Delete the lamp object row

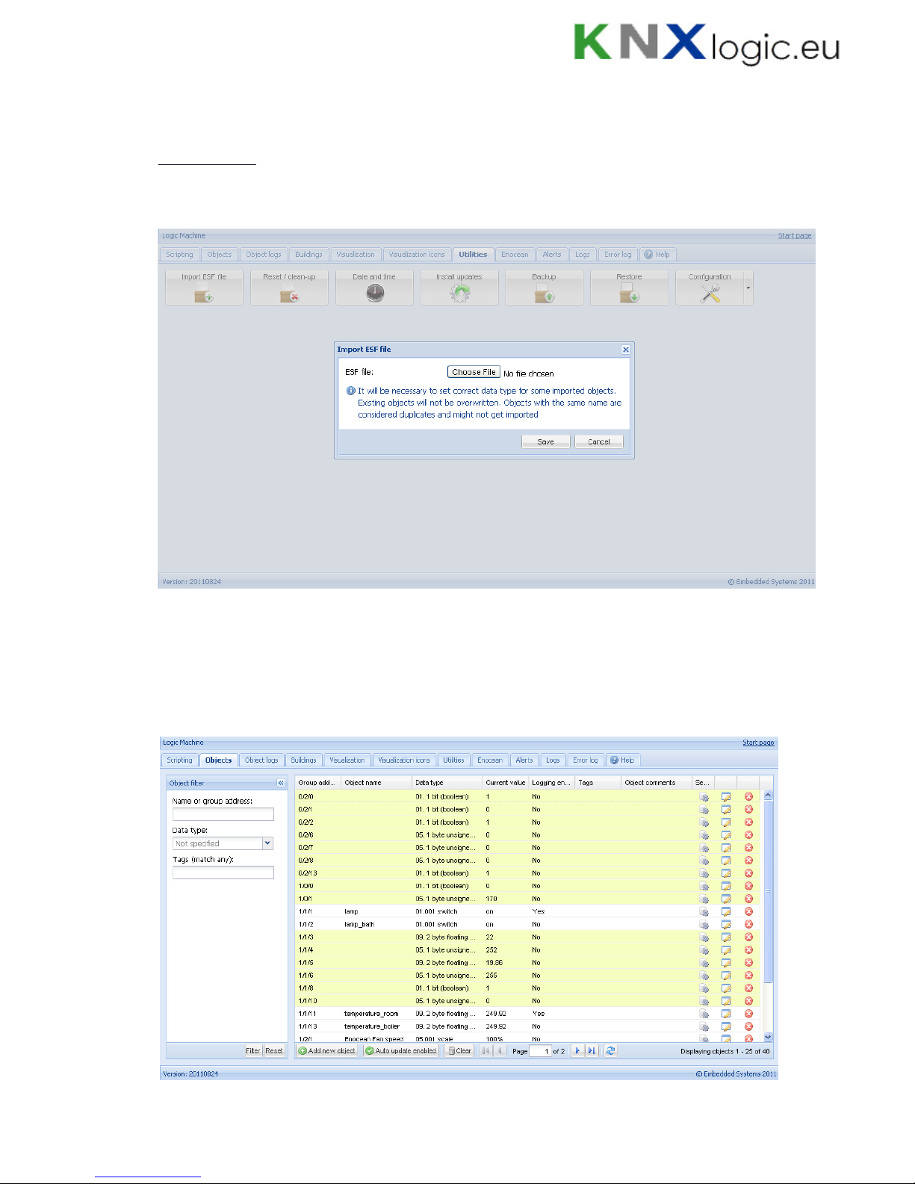(748, 911)
